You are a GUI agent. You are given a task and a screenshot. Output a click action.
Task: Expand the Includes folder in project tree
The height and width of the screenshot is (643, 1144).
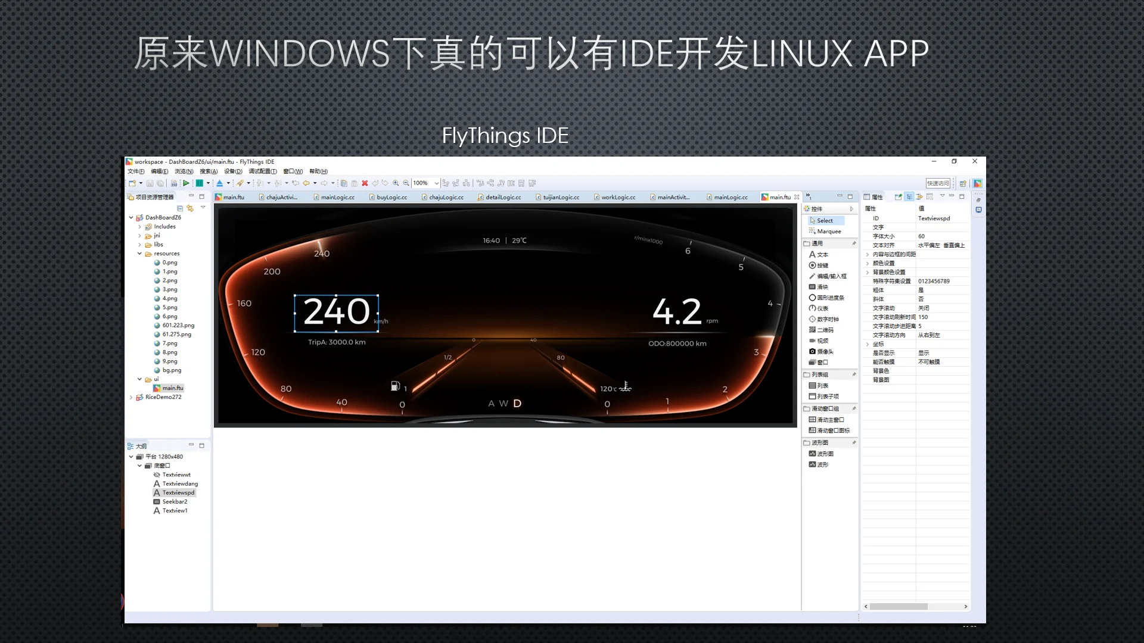click(x=140, y=227)
